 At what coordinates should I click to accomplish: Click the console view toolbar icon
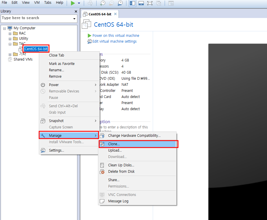tap(171, 3)
